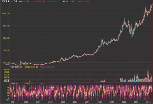Select year 2006 on the time axis

click(x=100, y=102)
